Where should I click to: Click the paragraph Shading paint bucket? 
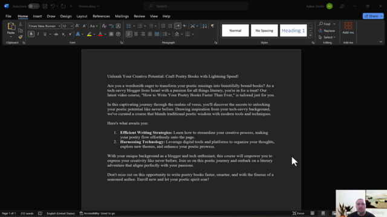(177, 34)
